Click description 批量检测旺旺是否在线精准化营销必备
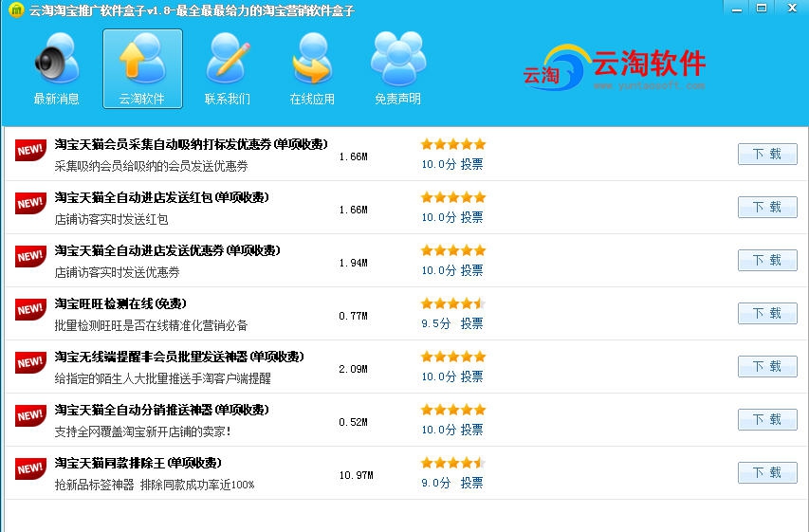The width and height of the screenshot is (809, 532). [x=151, y=325]
